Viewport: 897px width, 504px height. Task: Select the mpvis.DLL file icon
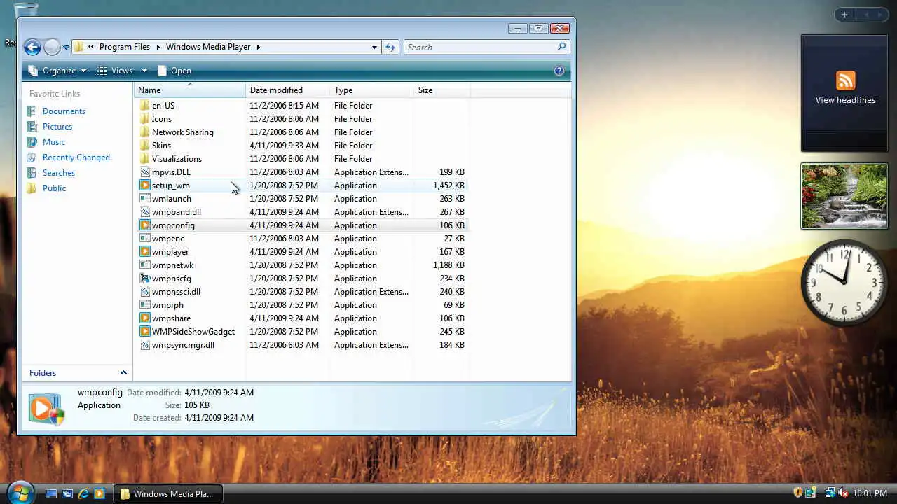coord(145,172)
